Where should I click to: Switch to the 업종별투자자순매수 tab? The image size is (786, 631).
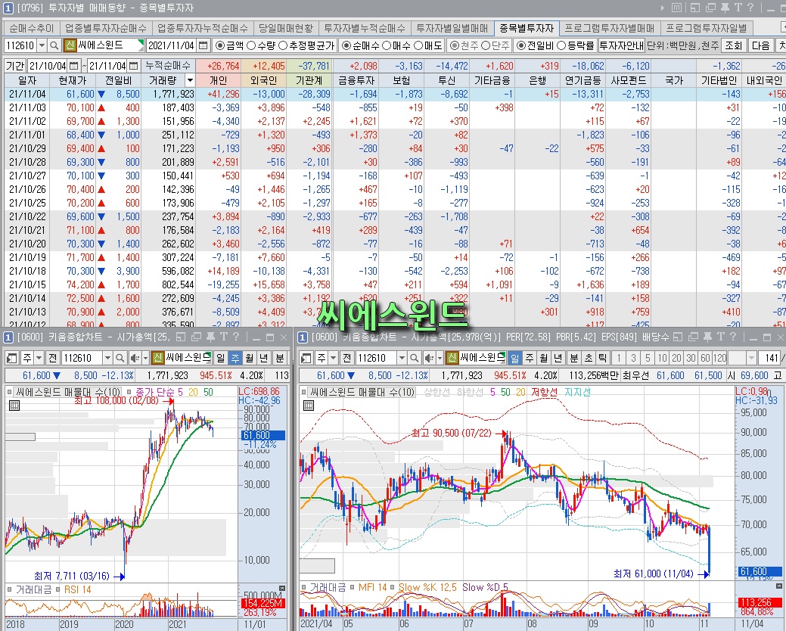point(106,28)
